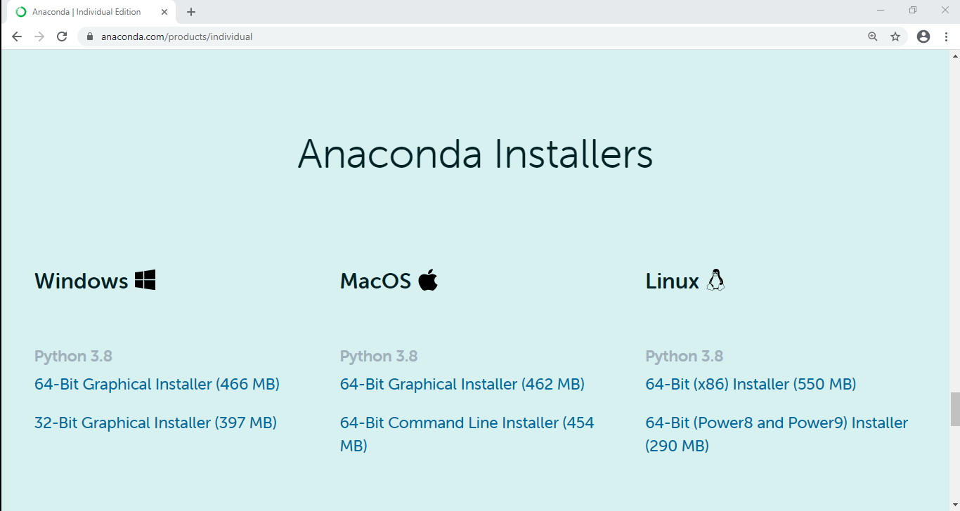Download MacOS 64-Bit Graphical Installer (462 MB)
This screenshot has width=960, height=511.
tap(462, 385)
